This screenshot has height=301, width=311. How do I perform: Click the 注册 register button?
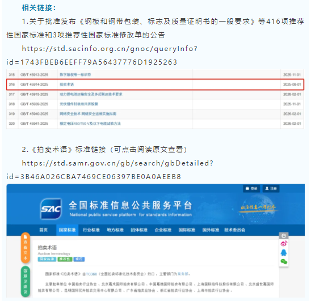click(x=271, y=188)
